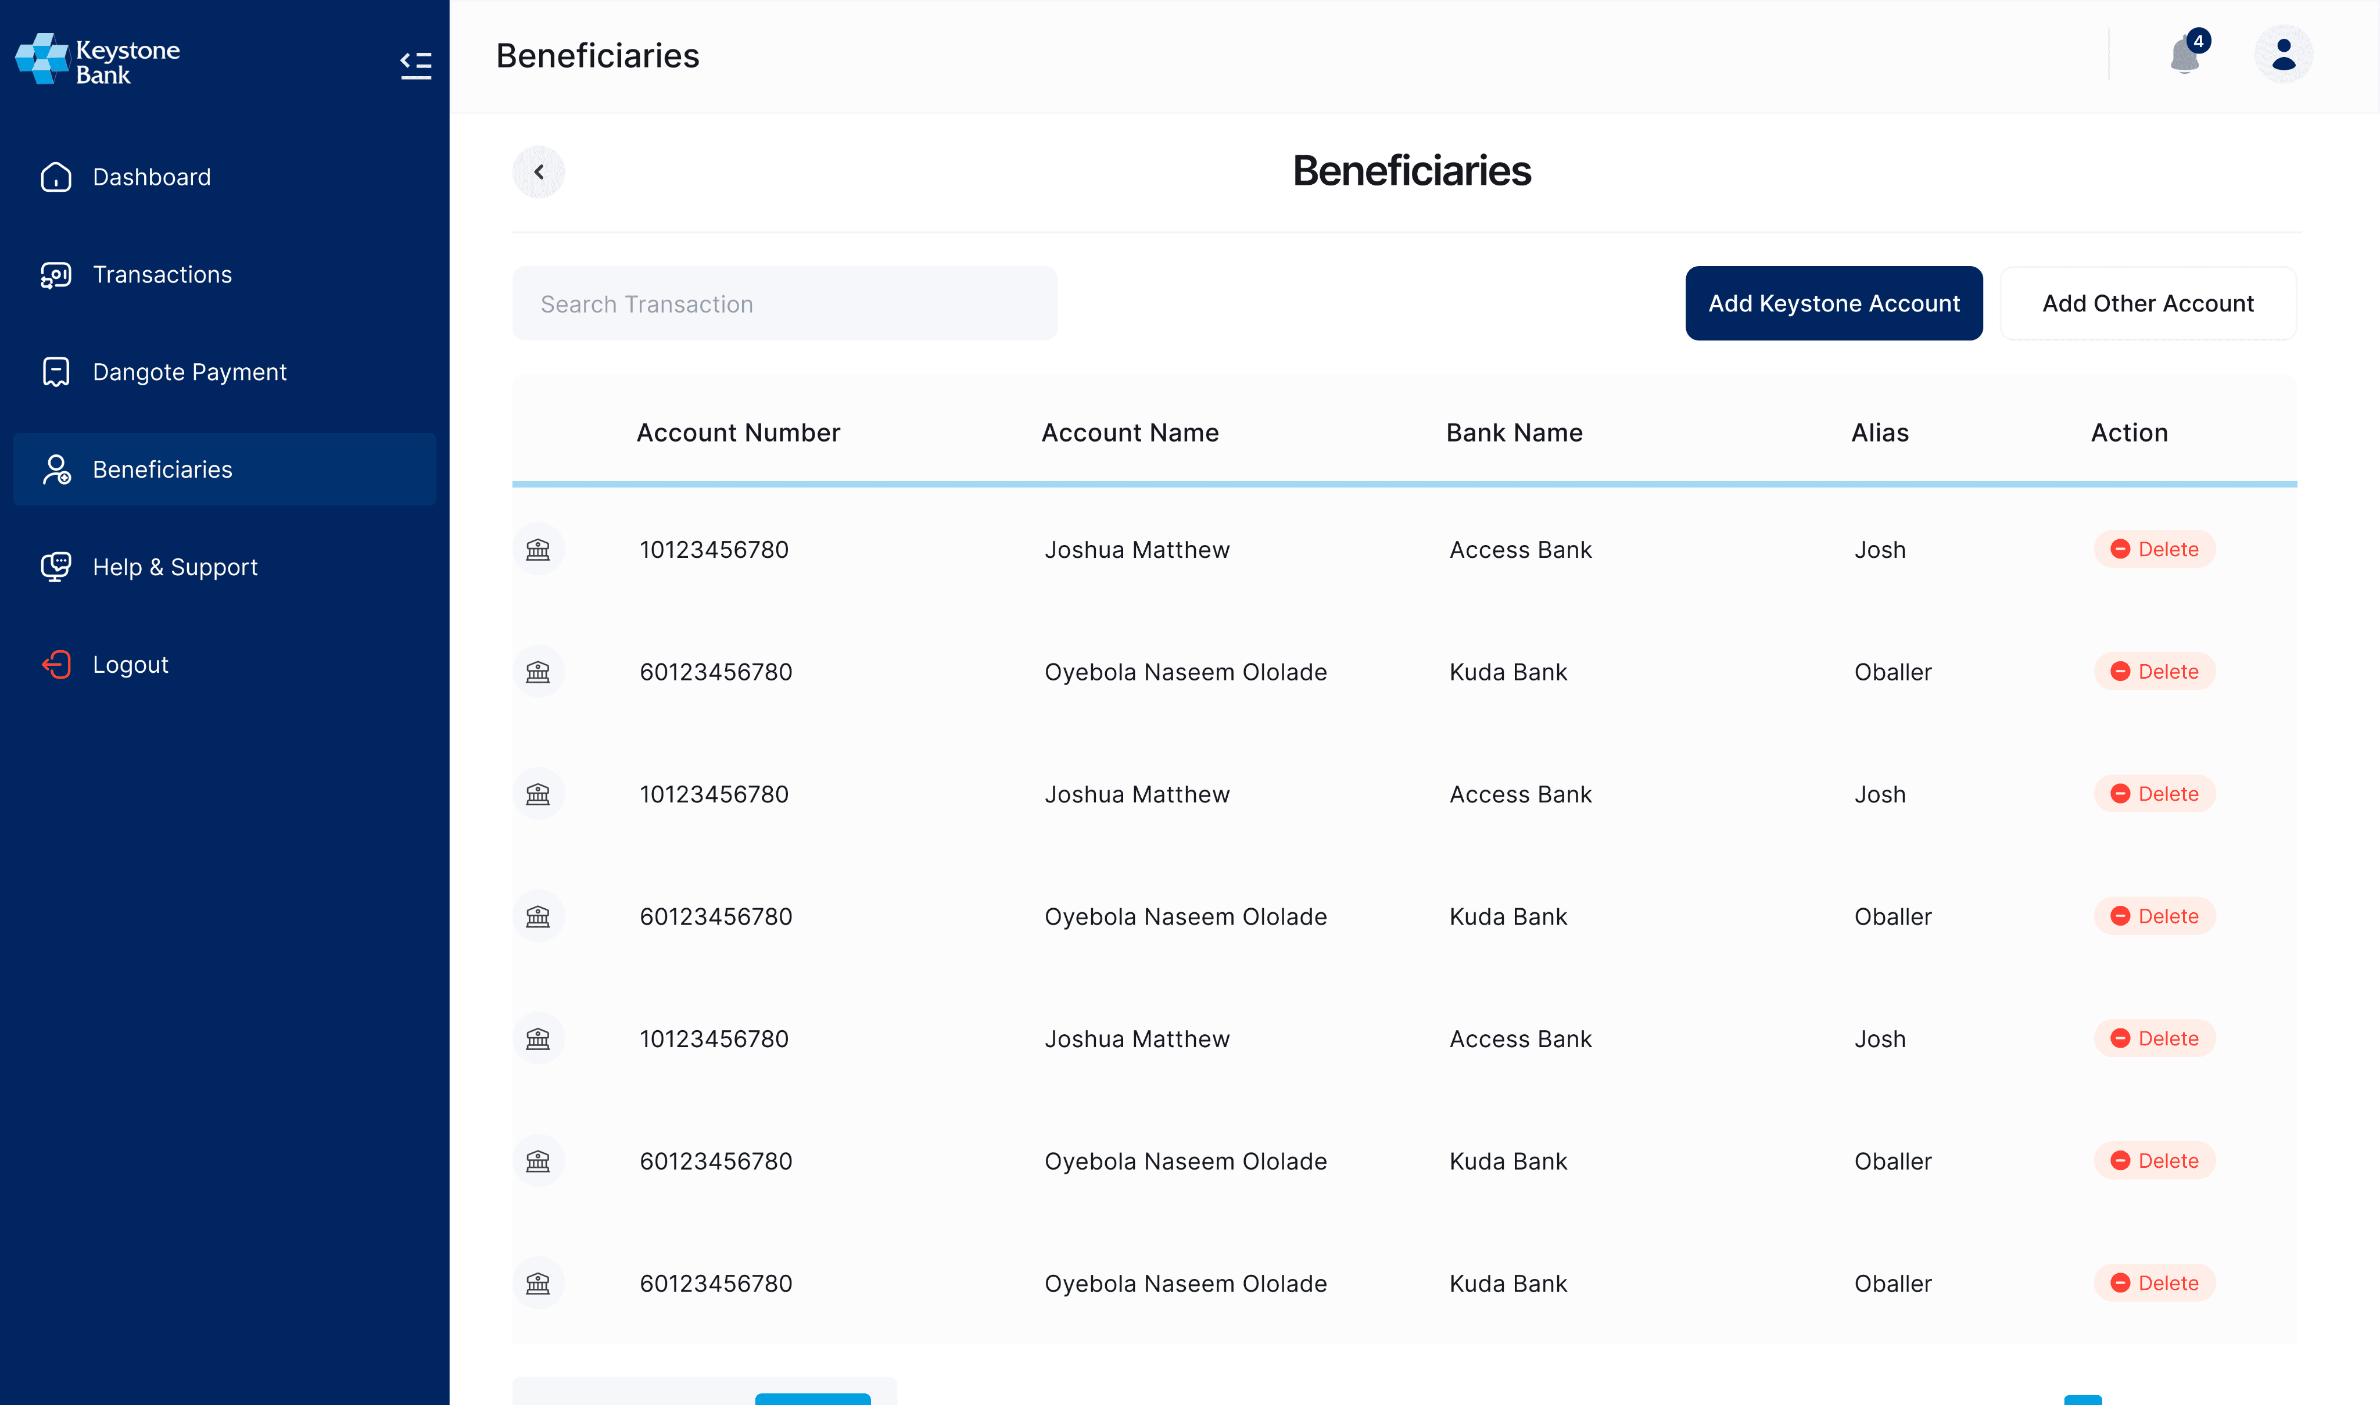Select Beneficiaries in the sidebar
The width and height of the screenshot is (2380, 1405).
(x=224, y=469)
